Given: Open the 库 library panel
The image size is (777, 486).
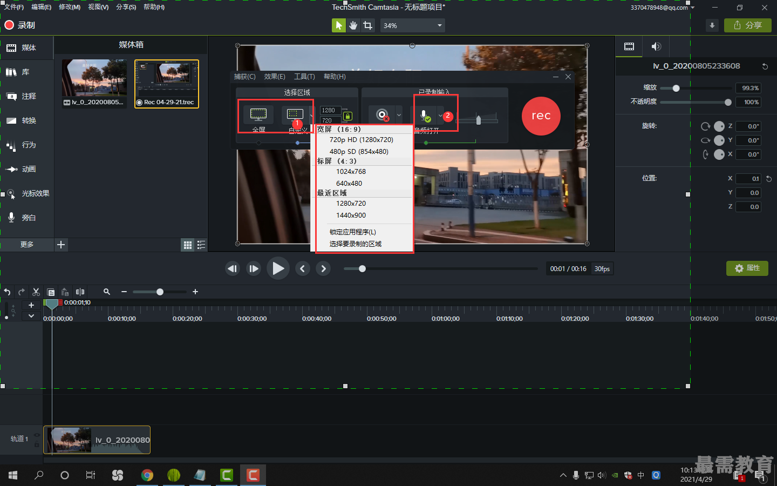Looking at the screenshot, I should tap(27, 72).
